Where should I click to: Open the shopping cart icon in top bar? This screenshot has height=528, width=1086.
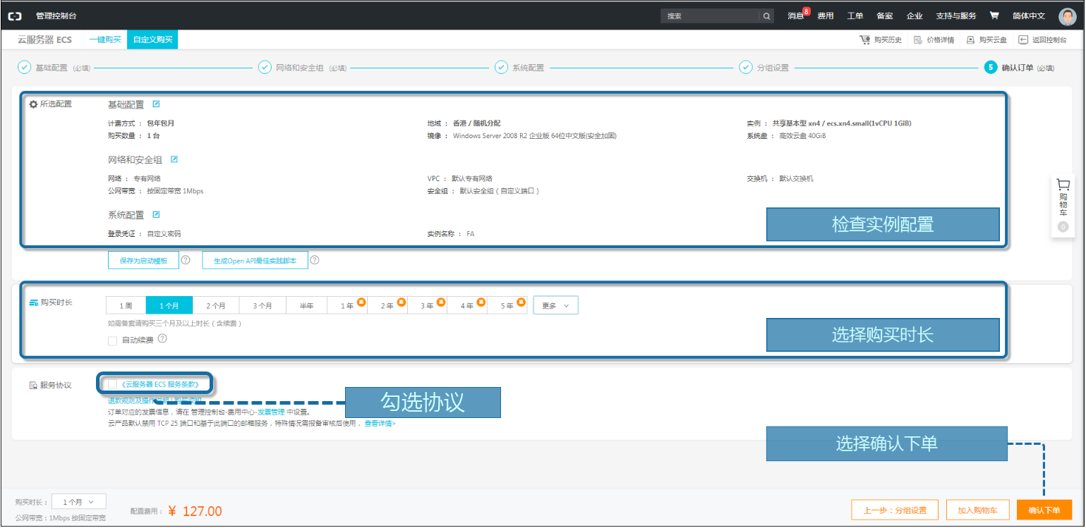(994, 16)
